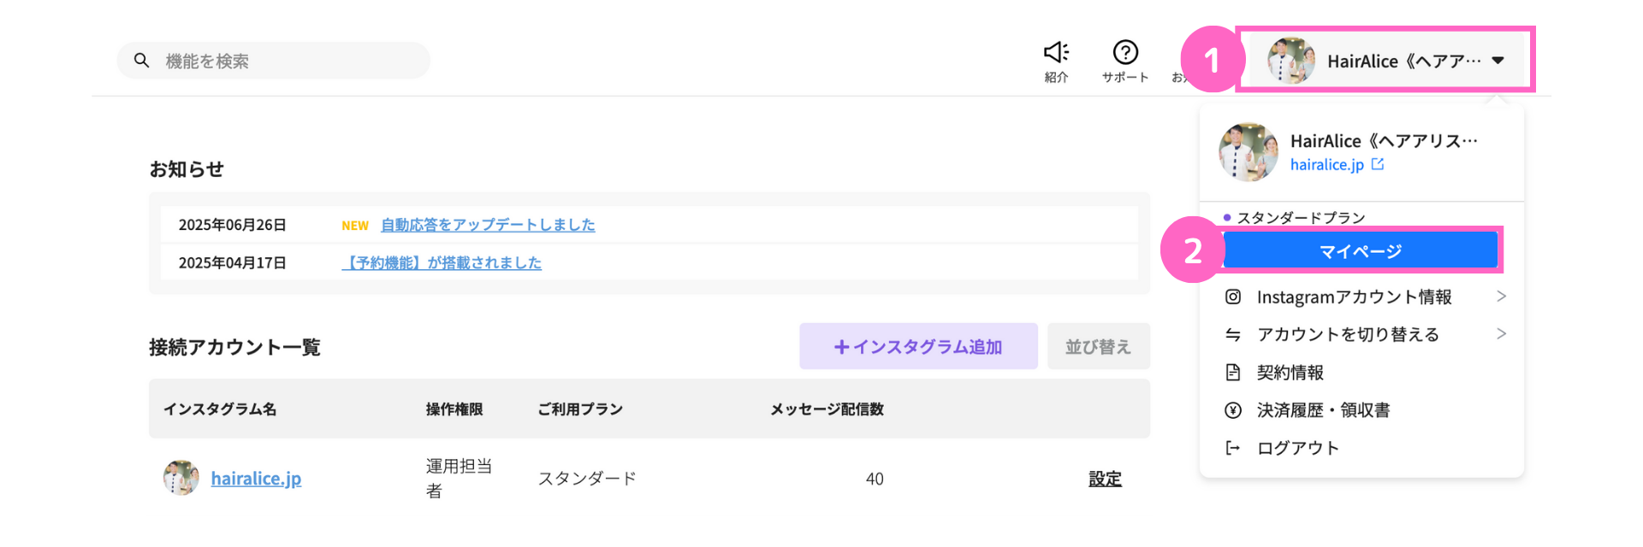Image resolution: width=1643 pixels, height=547 pixels.
Task: Click the お知らせ section heading
Action: pyautogui.click(x=187, y=169)
